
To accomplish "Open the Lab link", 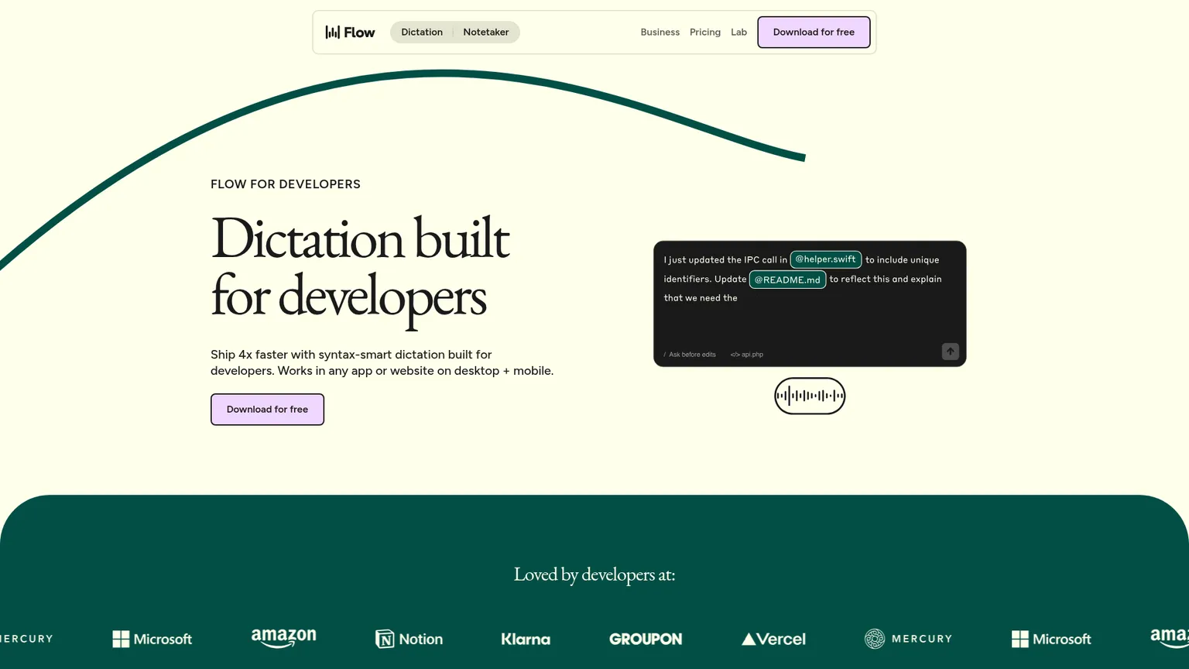I will 739,33.
